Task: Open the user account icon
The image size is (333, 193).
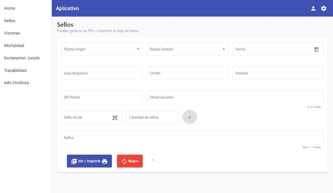Action: (313, 9)
